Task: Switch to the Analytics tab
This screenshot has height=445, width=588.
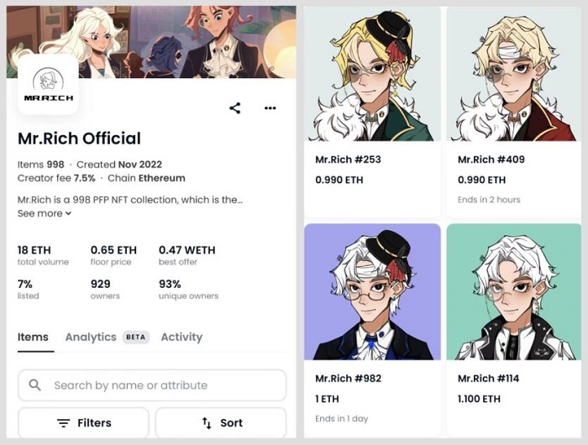Action: pyautogui.click(x=91, y=337)
